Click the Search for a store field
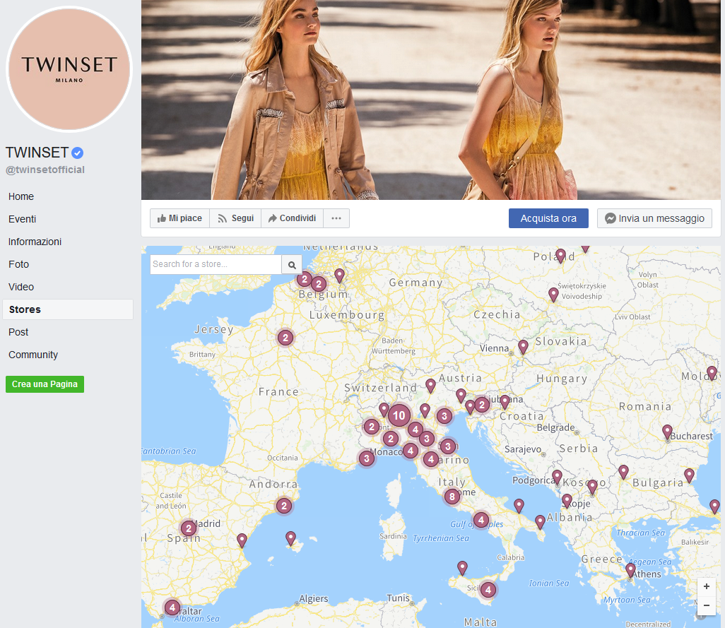725x628 pixels. pos(216,264)
